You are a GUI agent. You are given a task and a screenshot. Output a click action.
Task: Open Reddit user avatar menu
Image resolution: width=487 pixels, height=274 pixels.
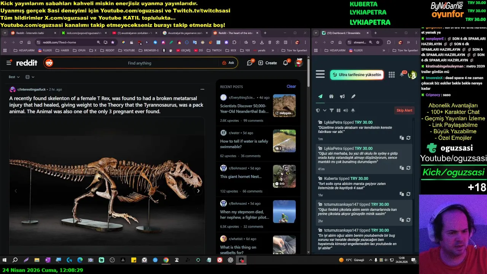tap(299, 62)
